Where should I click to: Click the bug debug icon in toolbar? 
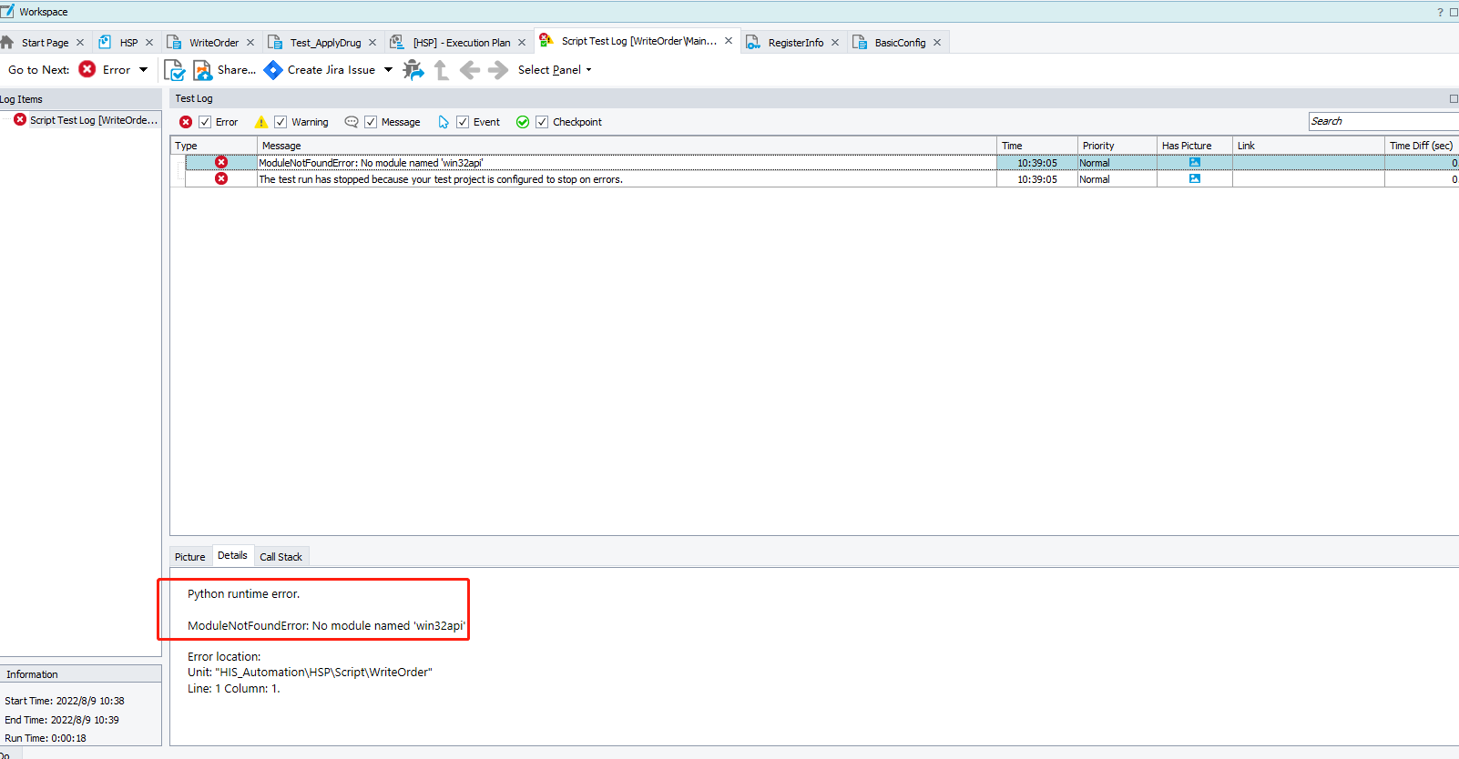[x=413, y=70]
